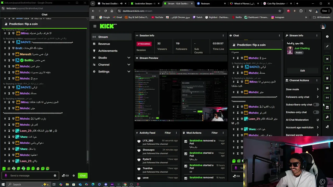This screenshot has width=333, height=187.
Task: Click the points infinity icon in popout chat
Action: coord(65,176)
